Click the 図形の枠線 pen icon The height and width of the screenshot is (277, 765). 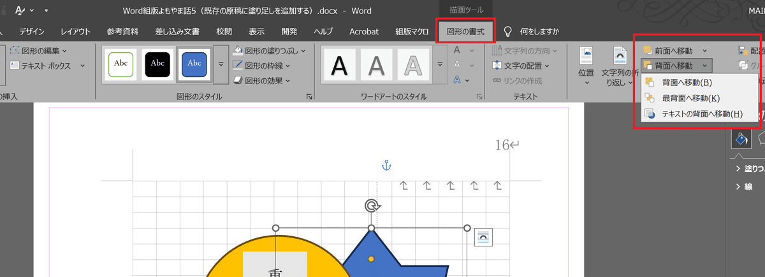click(x=237, y=65)
